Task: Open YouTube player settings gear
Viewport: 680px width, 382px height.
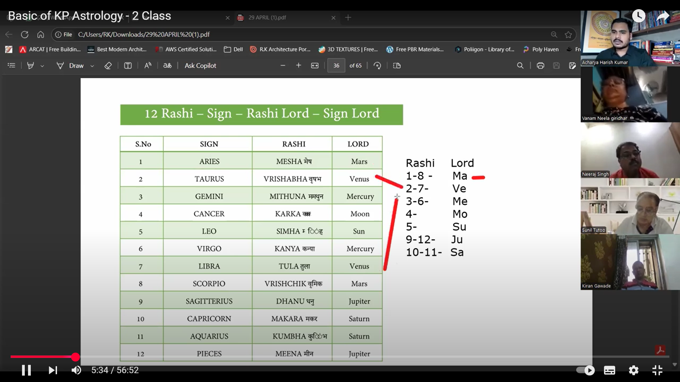Action: [634, 370]
